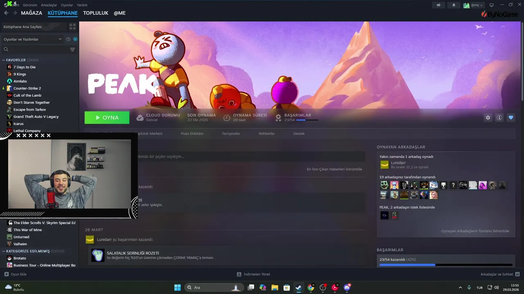
Task: Open the KÜTÜPHANE tab
Action: tap(63, 13)
